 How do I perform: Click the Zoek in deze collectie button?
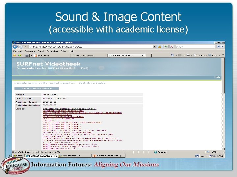(37, 88)
